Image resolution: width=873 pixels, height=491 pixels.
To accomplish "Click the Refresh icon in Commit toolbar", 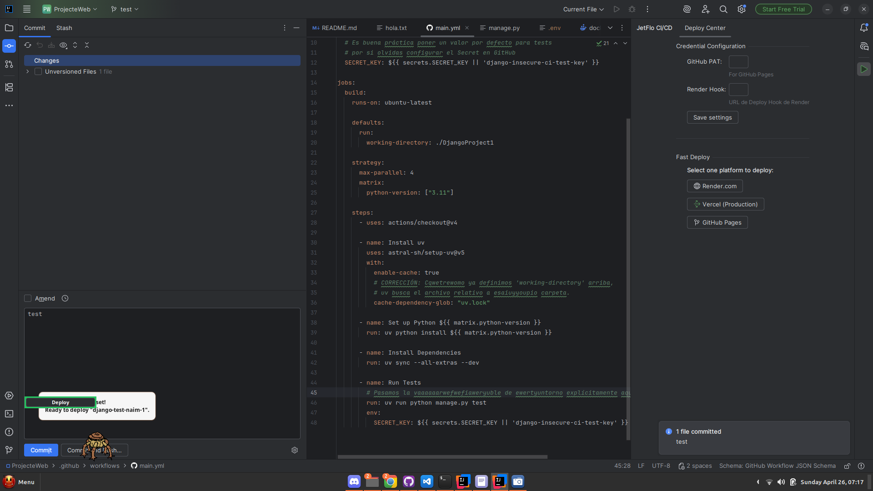I will 28,45.
